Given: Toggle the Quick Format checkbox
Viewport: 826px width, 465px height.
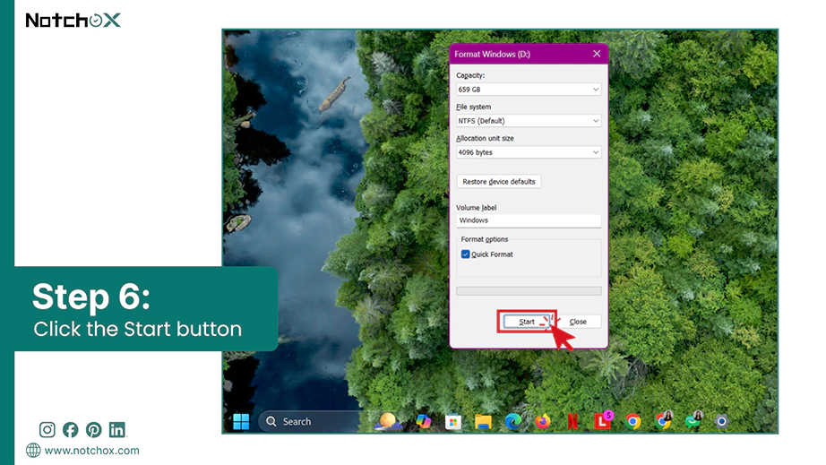Looking at the screenshot, I should [465, 254].
